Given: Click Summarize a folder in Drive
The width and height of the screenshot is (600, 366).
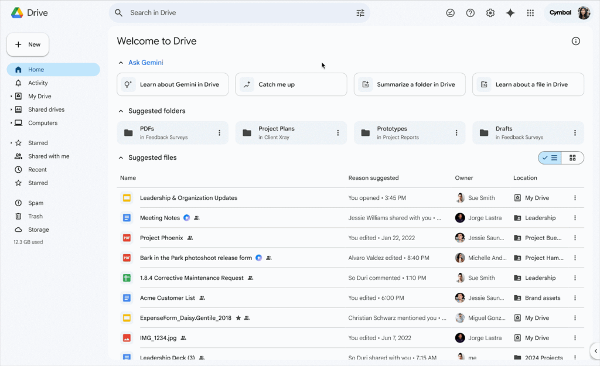Looking at the screenshot, I should [x=410, y=84].
